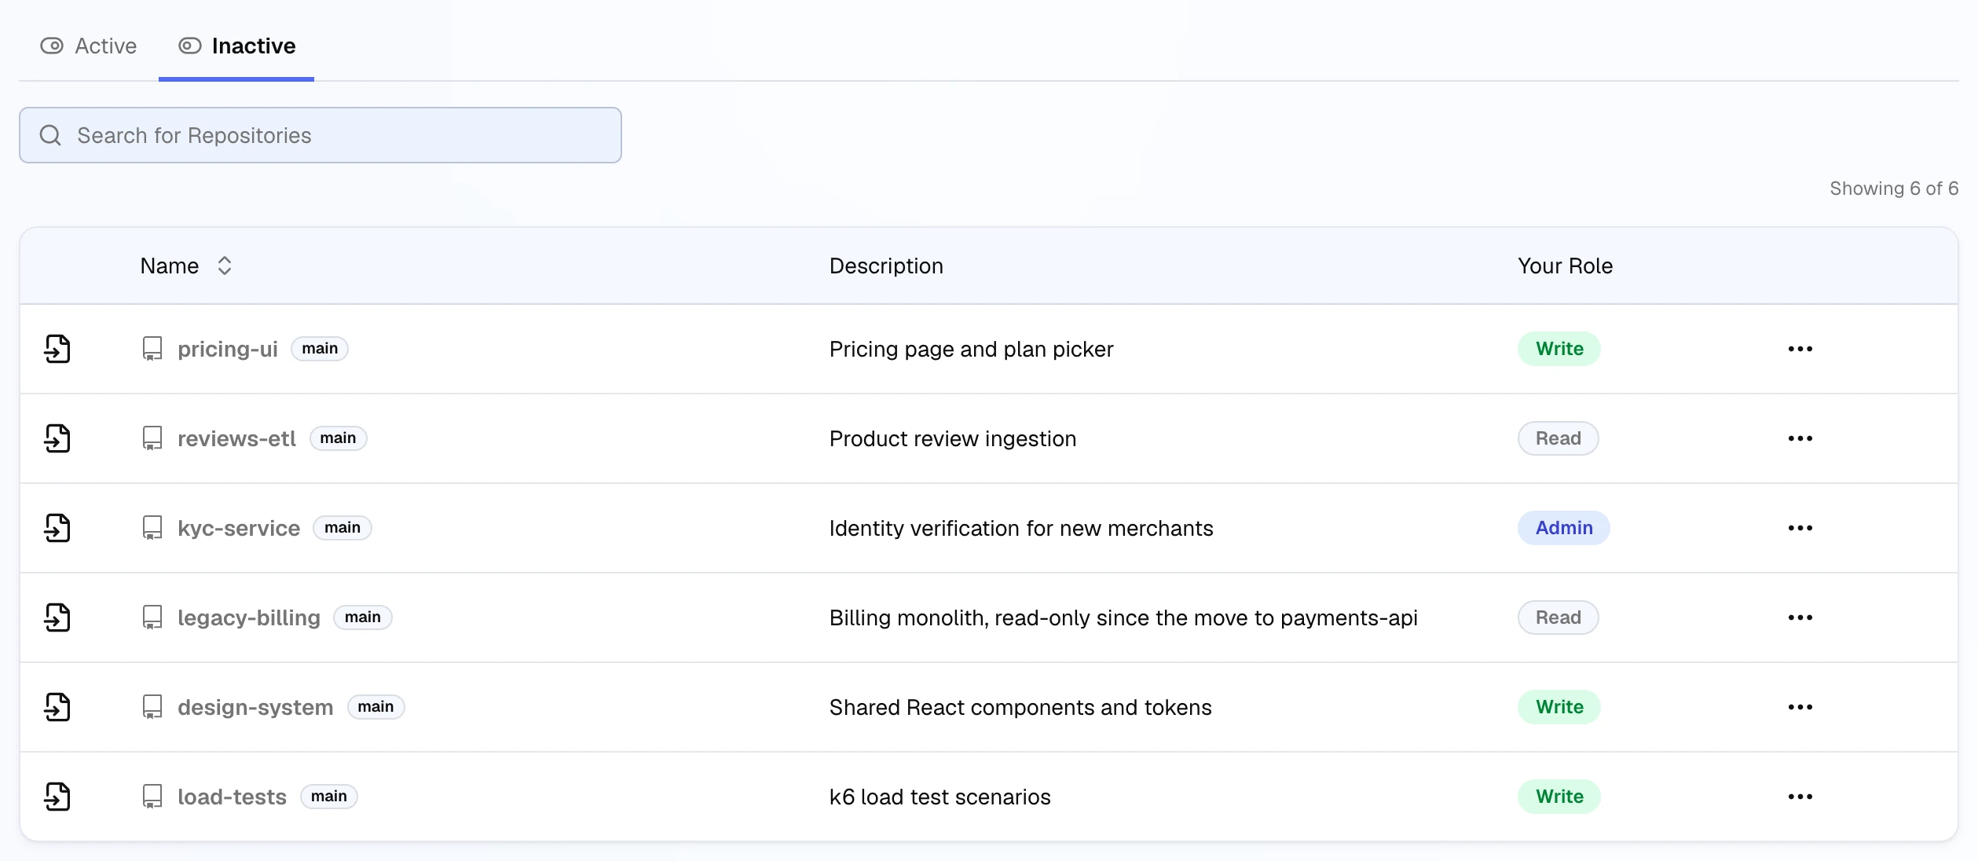This screenshot has height=861, width=1978.
Task: Open the more options menu for pricing-ui
Action: click(1800, 349)
